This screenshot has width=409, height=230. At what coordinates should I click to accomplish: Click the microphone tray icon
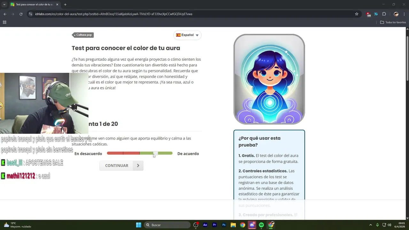[377, 225]
